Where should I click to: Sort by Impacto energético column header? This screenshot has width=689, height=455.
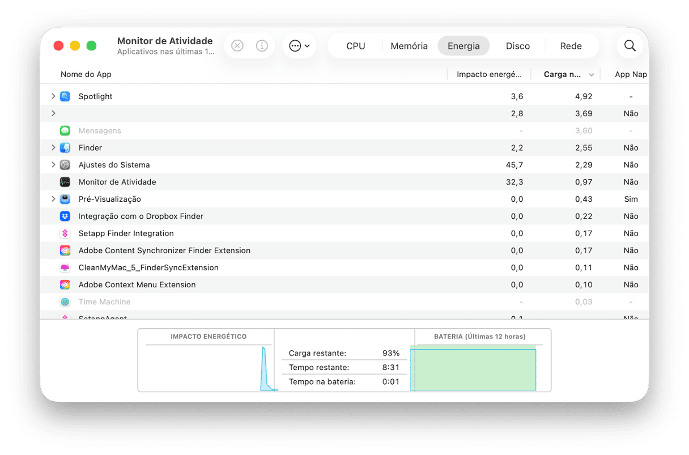(x=489, y=74)
